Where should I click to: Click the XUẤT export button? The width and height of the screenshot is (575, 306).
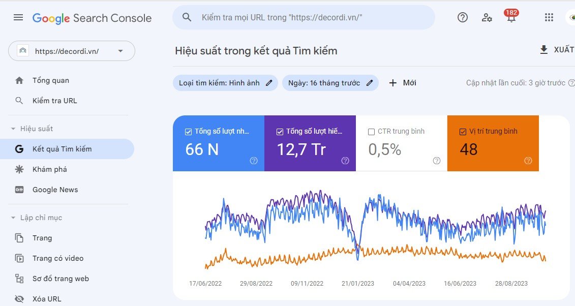tap(557, 49)
